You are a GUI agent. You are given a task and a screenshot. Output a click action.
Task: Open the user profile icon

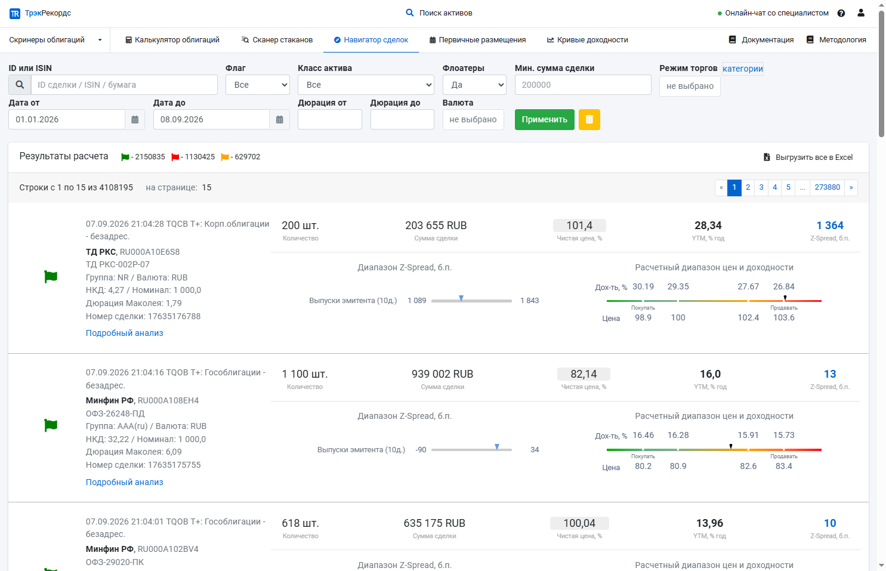[861, 13]
